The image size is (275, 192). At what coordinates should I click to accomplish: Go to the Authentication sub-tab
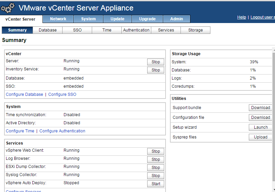click(x=136, y=30)
